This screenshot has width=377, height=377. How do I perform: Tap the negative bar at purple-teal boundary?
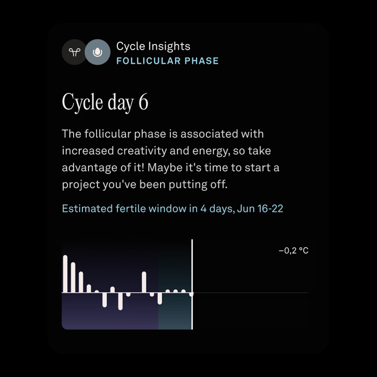(160, 298)
